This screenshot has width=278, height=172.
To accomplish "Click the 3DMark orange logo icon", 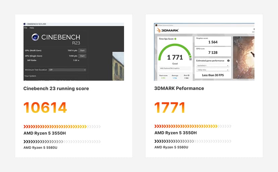I will [x=159, y=30].
